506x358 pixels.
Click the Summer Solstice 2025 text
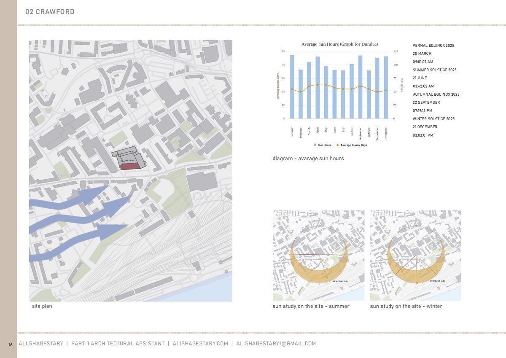pyautogui.click(x=434, y=70)
